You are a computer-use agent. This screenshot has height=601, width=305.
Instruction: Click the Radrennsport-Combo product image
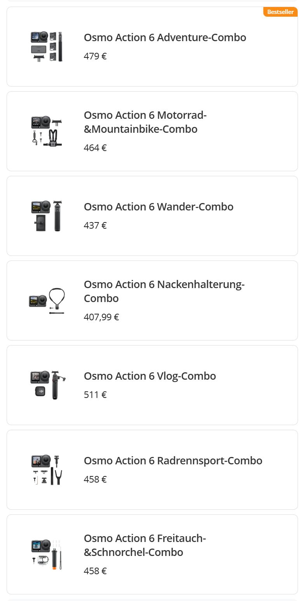coord(47,470)
